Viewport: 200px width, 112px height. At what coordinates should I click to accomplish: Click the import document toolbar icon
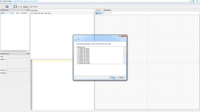(x=11, y=7)
